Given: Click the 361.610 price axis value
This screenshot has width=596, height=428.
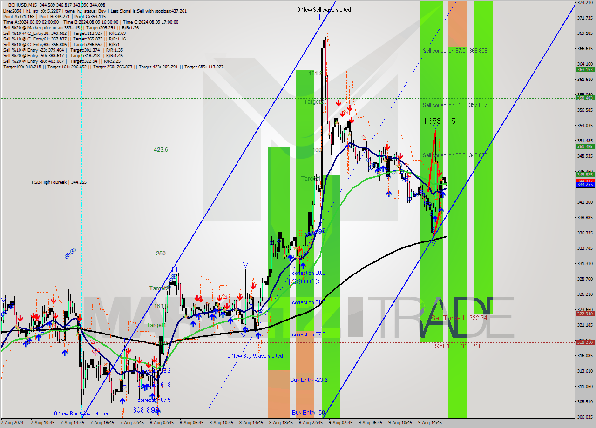Looking at the screenshot, I should coord(584,80).
